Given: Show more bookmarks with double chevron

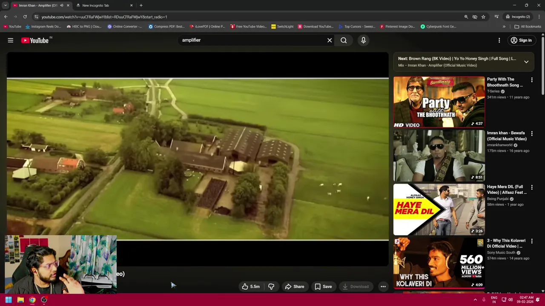Looking at the screenshot, I should 504,26.
